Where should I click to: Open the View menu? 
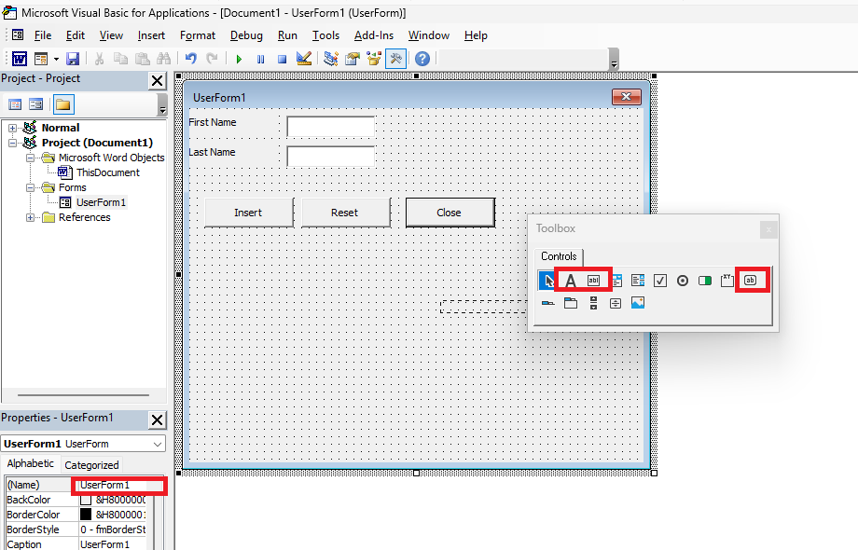(111, 35)
